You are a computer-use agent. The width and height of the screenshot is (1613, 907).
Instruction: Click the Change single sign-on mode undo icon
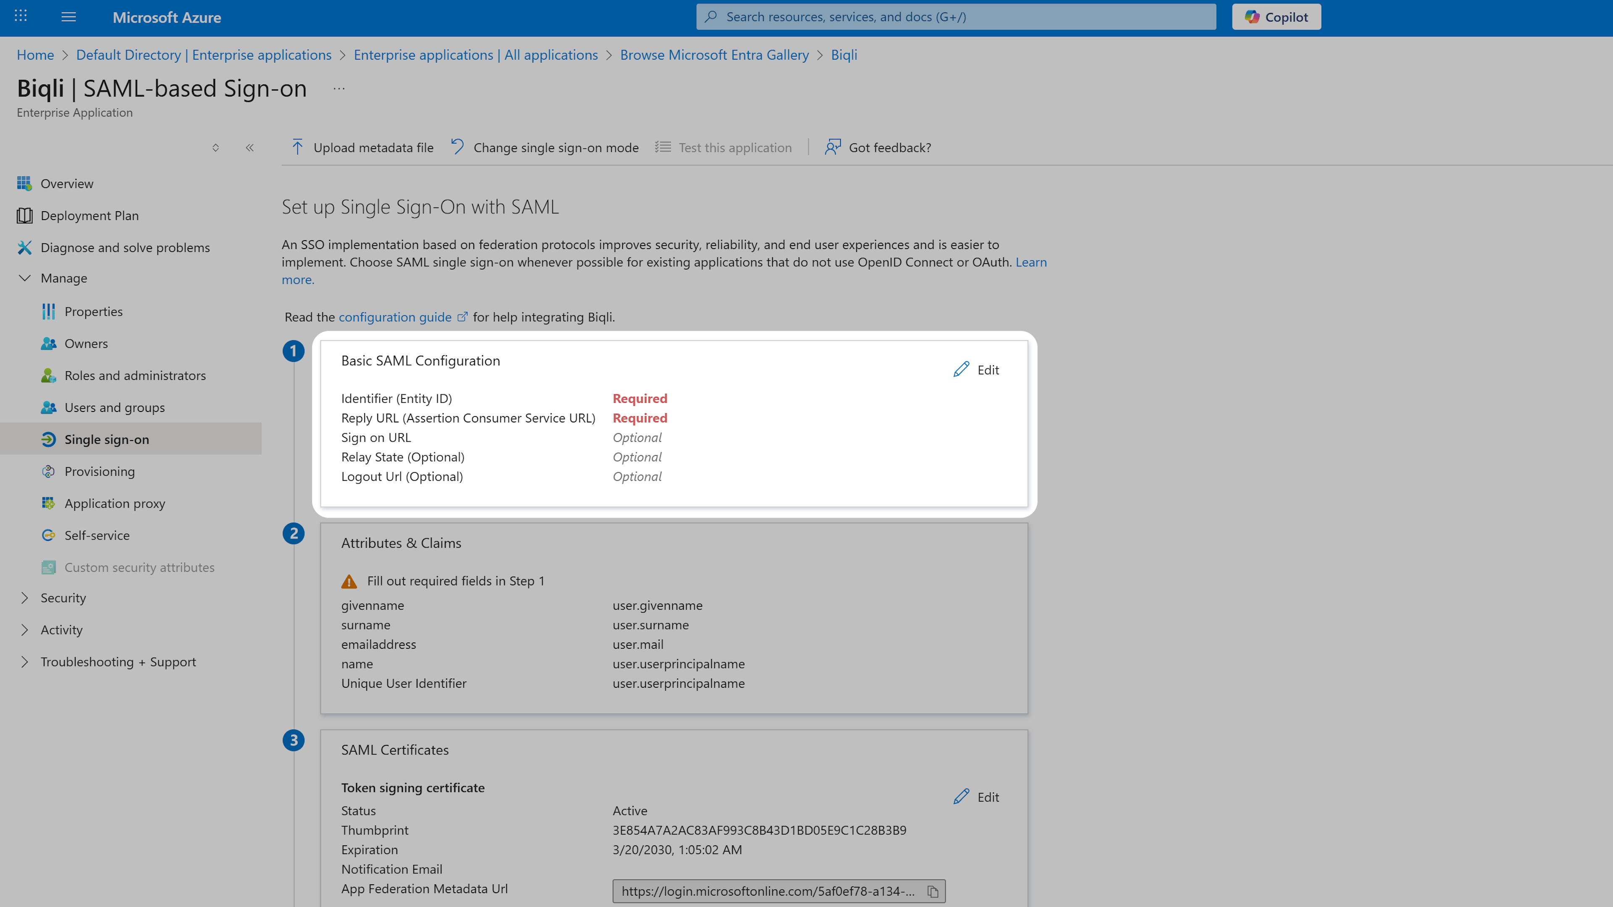(458, 147)
